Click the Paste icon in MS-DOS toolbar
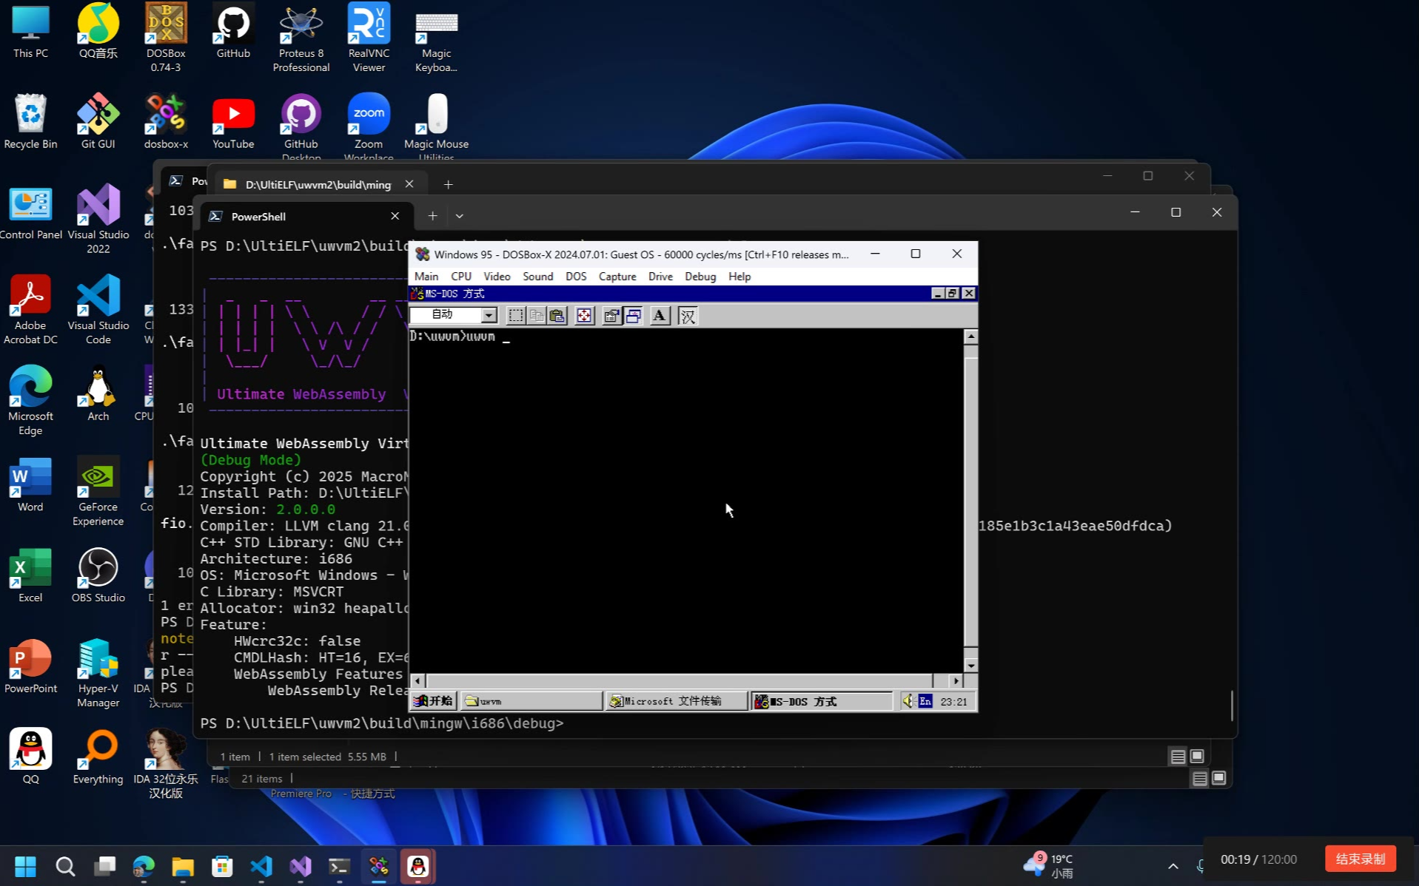 click(x=557, y=316)
